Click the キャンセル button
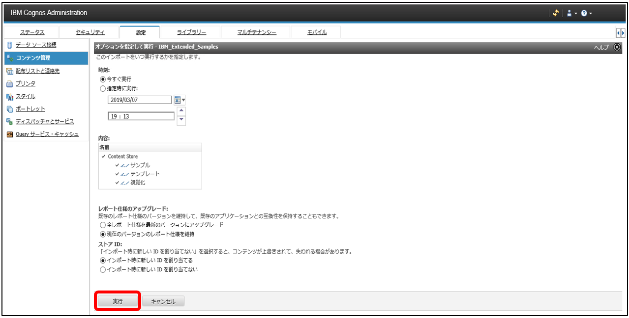The width and height of the screenshot is (629, 318). (x=163, y=301)
